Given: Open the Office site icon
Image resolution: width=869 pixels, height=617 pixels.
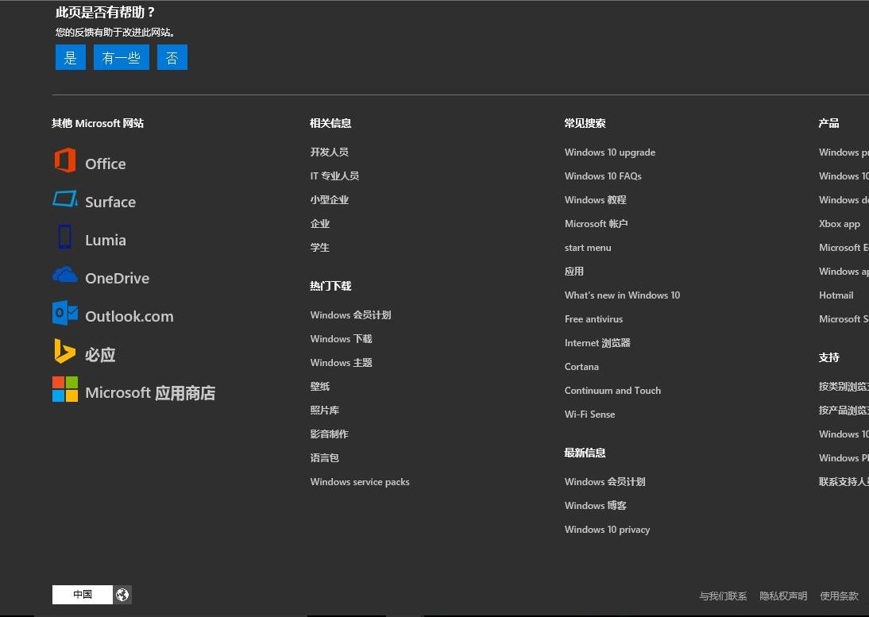Looking at the screenshot, I should pyautogui.click(x=64, y=163).
